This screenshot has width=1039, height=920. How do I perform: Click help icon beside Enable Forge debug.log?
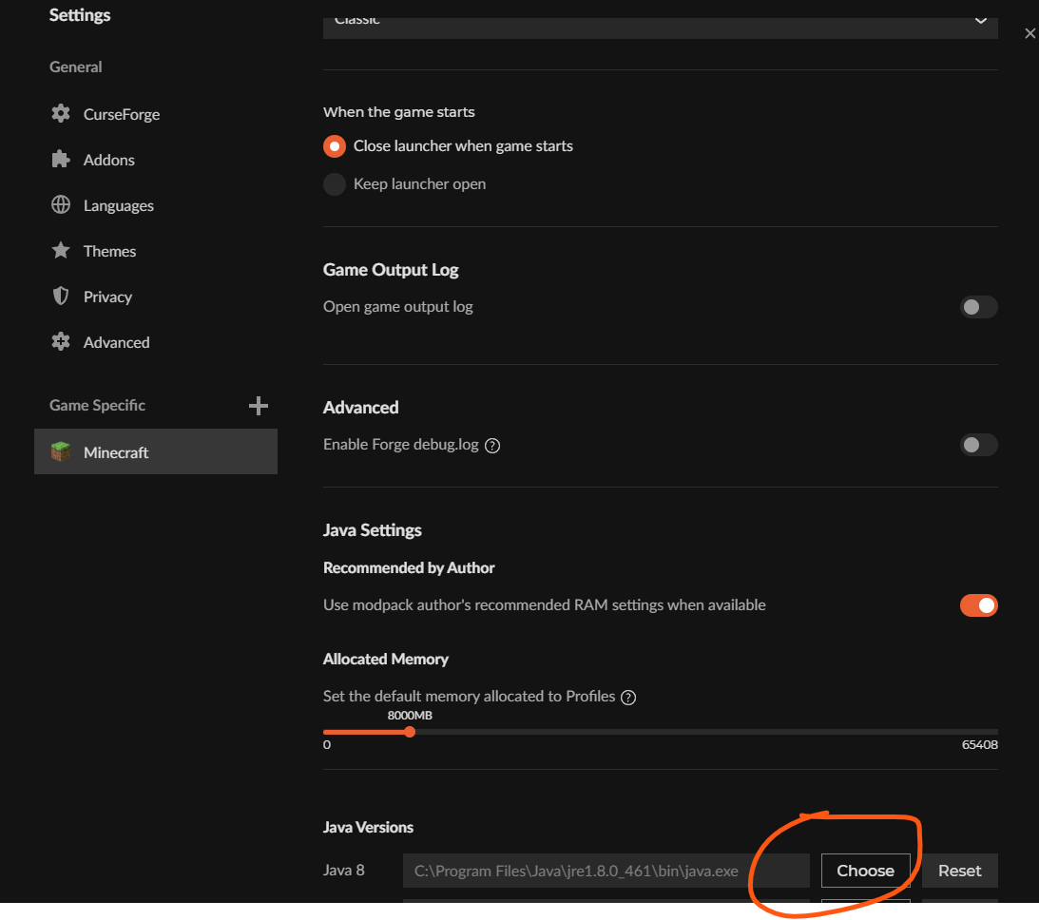492,446
